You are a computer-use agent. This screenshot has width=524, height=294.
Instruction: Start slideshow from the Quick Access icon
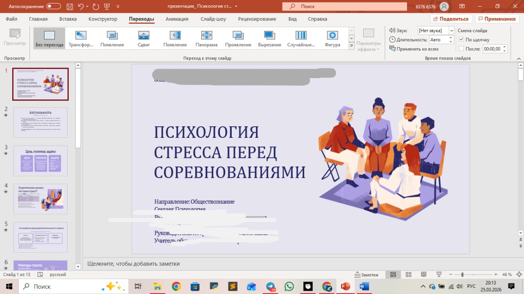107,6
